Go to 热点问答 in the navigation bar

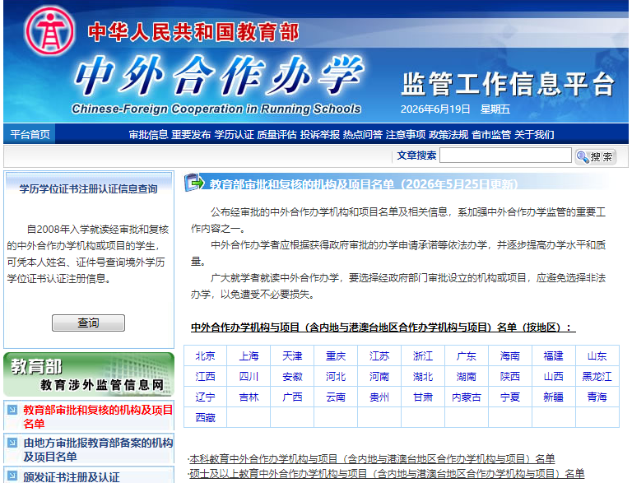pos(363,134)
